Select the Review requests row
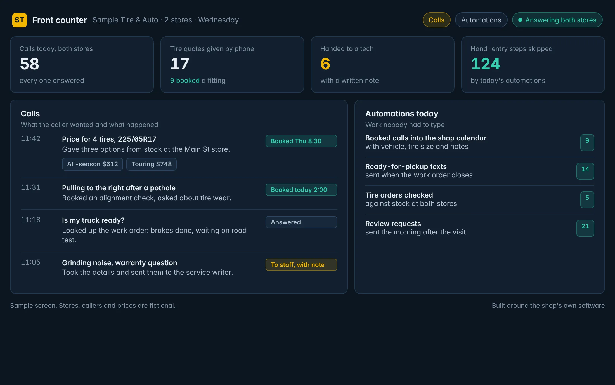The width and height of the screenshot is (615, 385). [480, 228]
